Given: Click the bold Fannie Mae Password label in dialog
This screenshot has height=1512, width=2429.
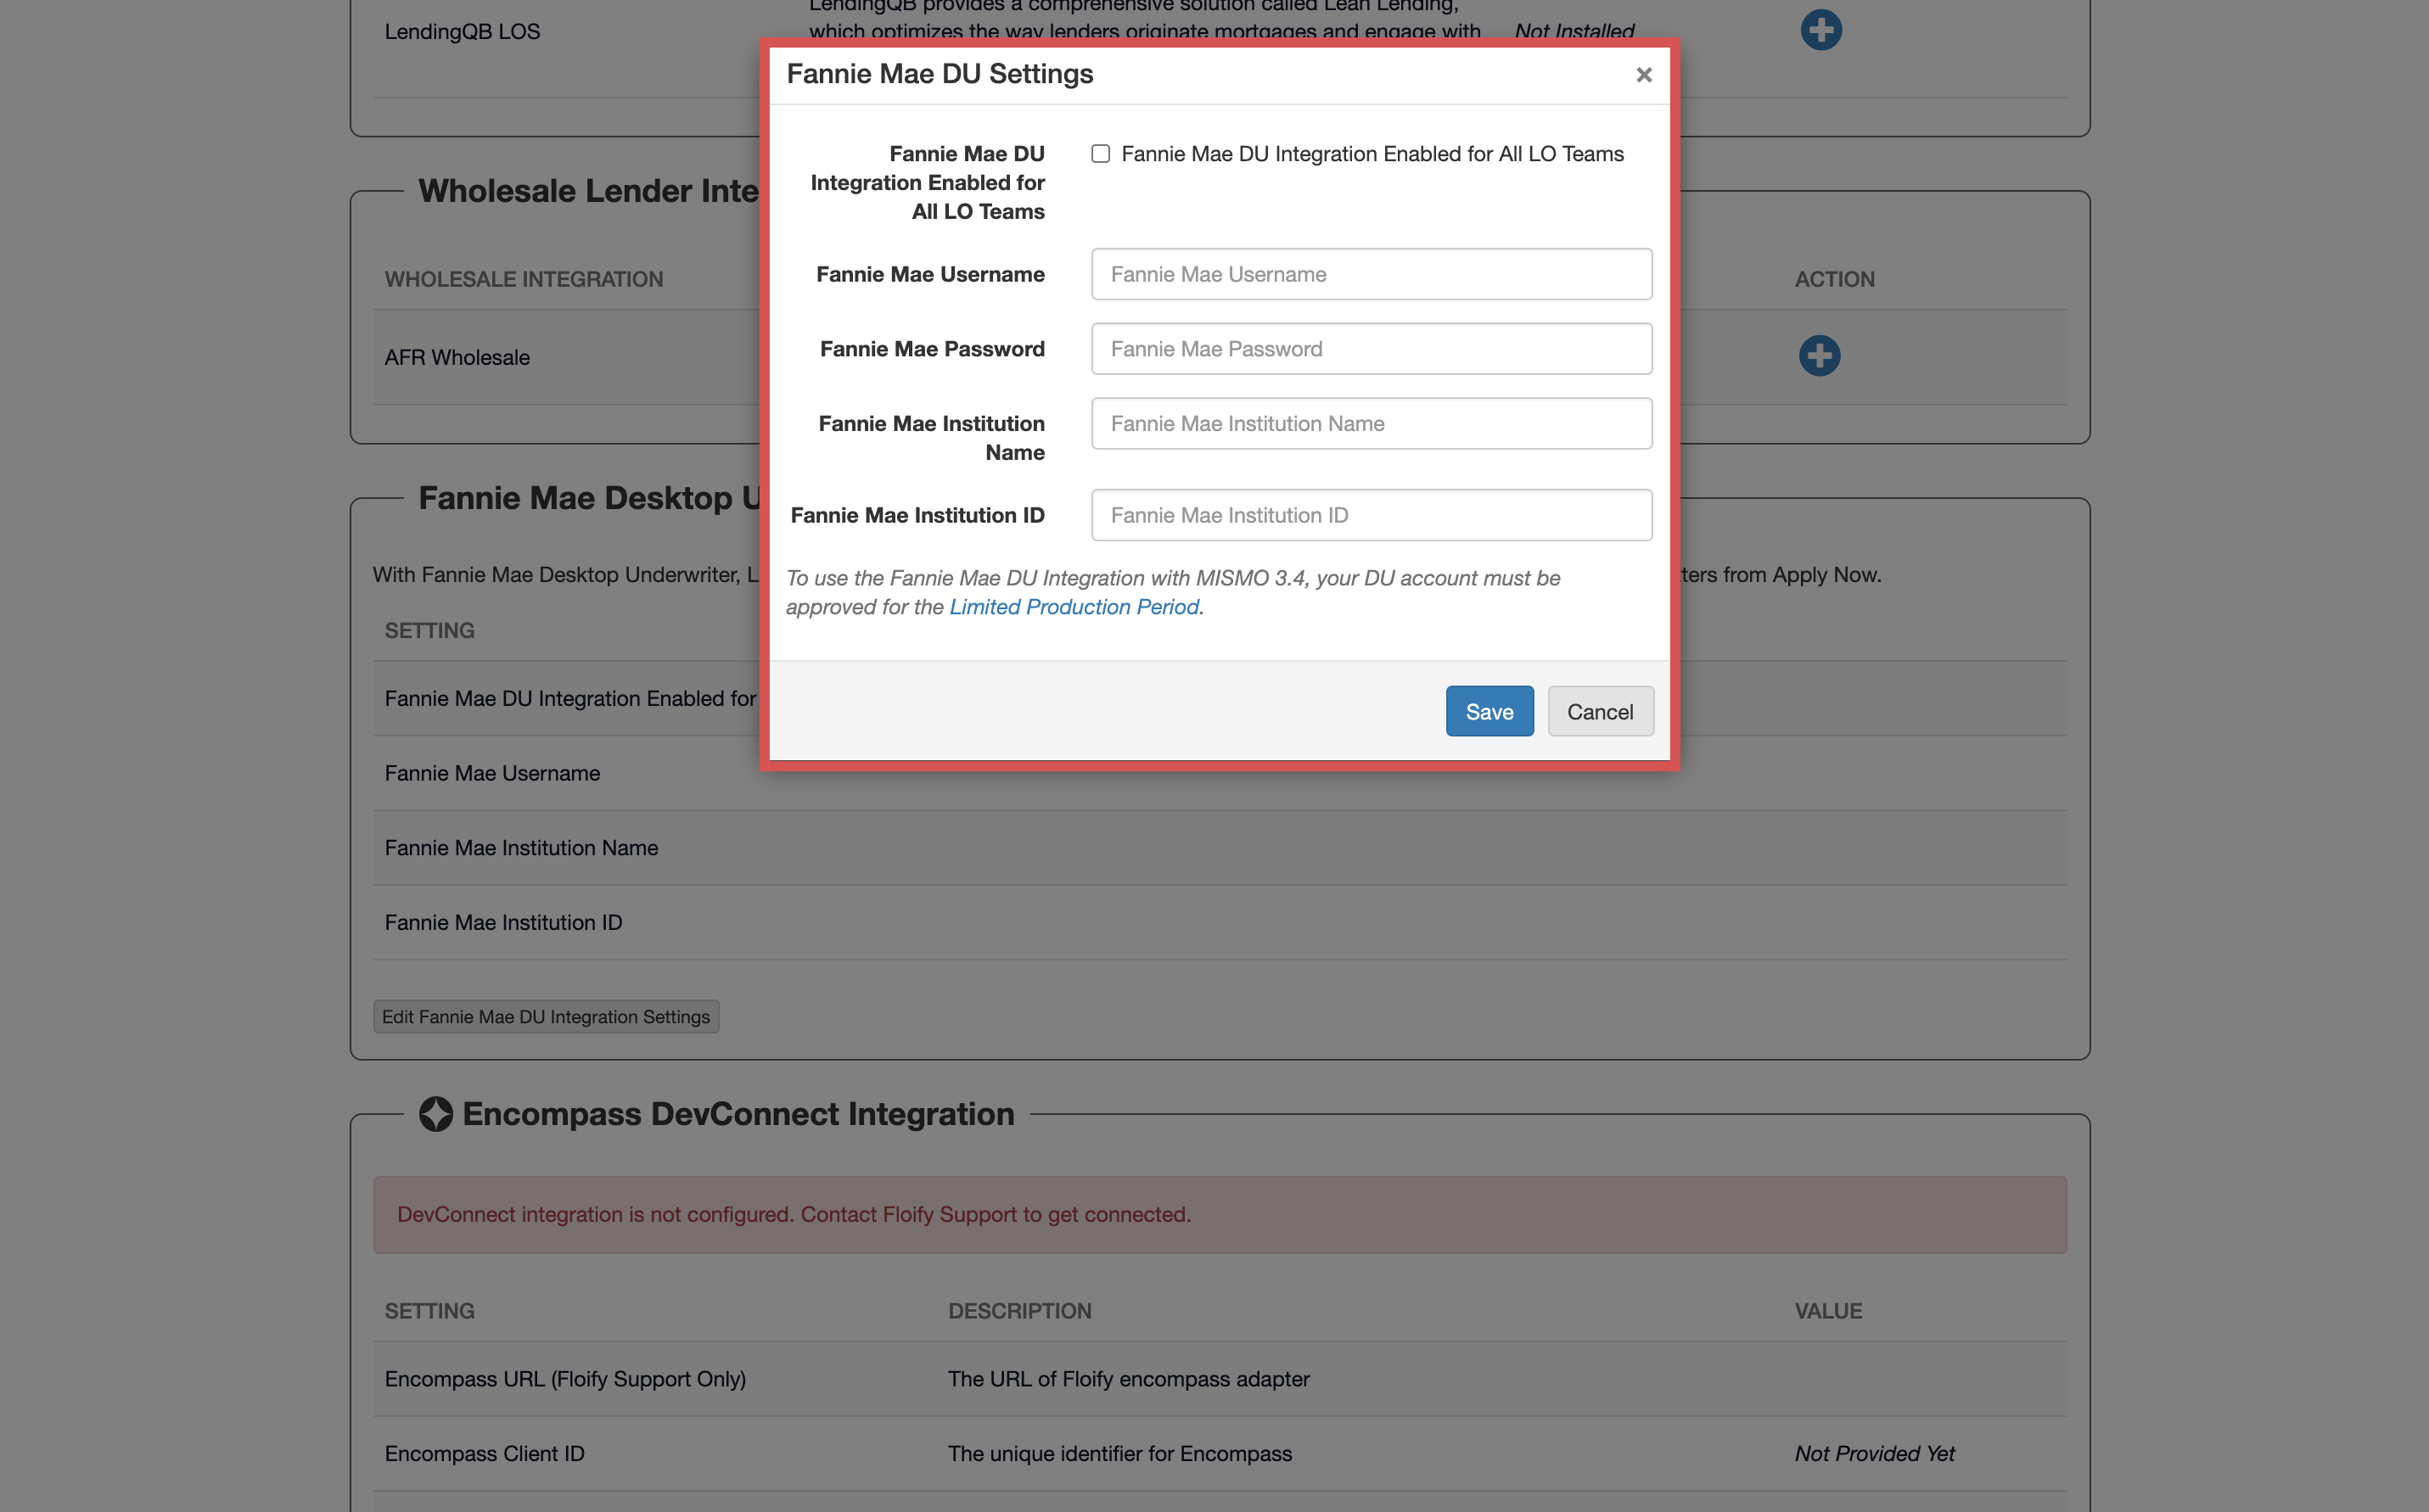Looking at the screenshot, I should click(x=932, y=349).
